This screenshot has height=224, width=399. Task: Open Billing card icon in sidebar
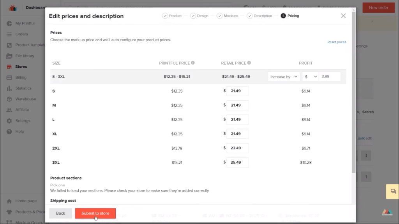pos(9,77)
